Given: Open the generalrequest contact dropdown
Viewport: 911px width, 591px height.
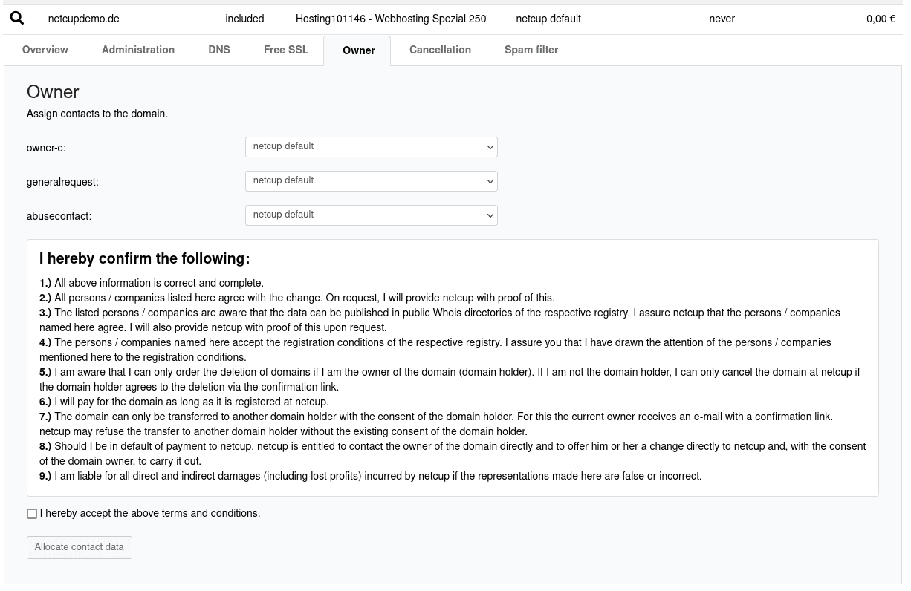Looking at the screenshot, I should point(371,181).
